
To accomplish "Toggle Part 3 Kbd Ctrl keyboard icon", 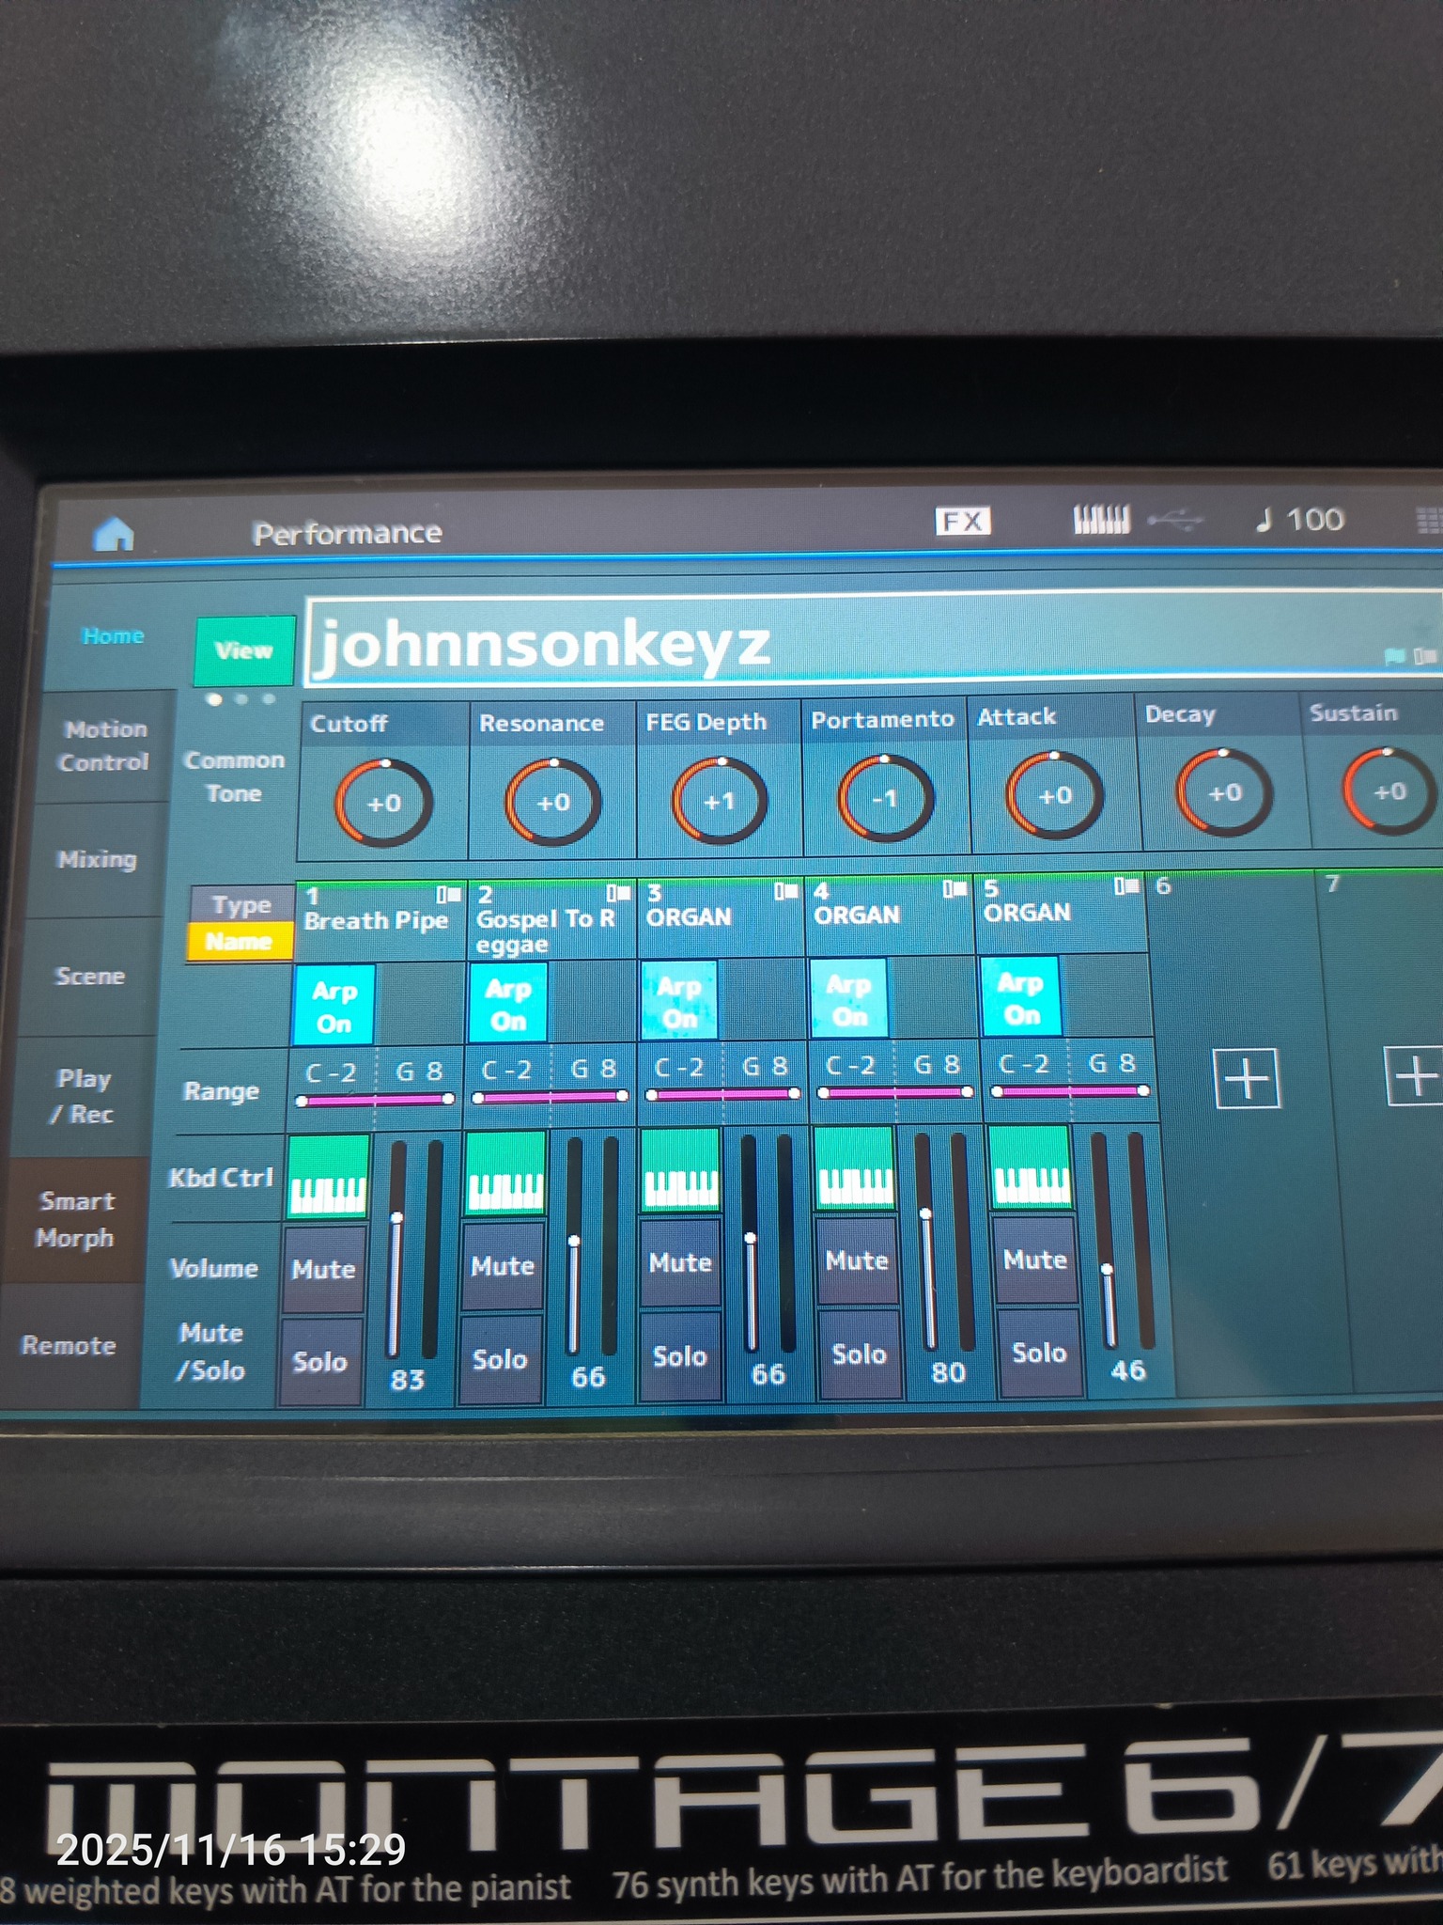I will click(680, 1170).
